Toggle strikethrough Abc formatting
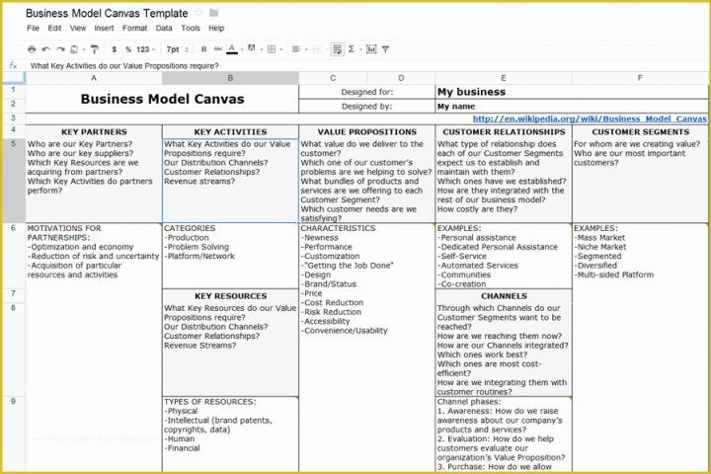Viewport: 711px width, 474px height. 217,48
